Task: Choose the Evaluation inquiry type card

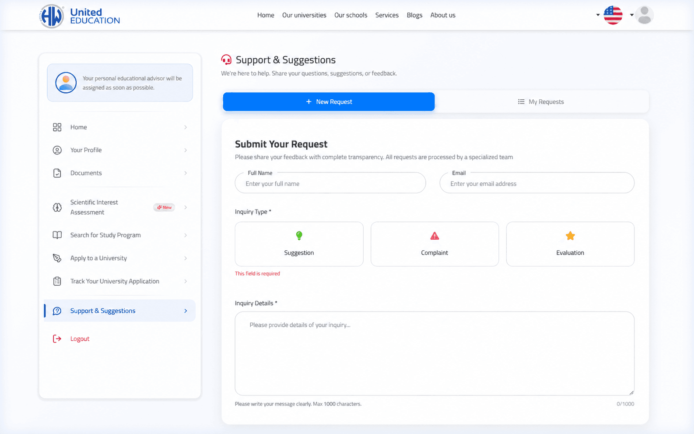Action: [570, 244]
